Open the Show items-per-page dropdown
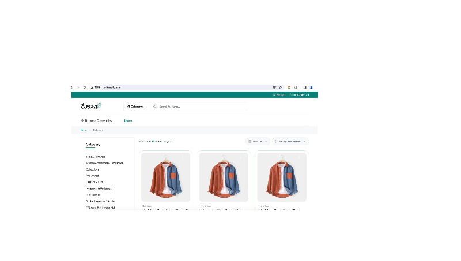Image resolution: width=461 pixels, height=261 pixels. click(x=258, y=141)
